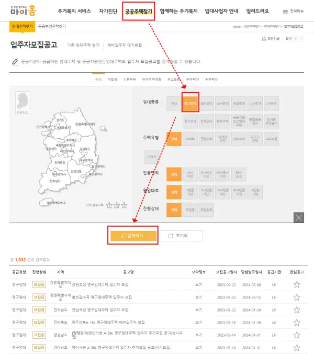Toggle 오피스텔 housing type filter
314x354 pixels.
pos(272,139)
